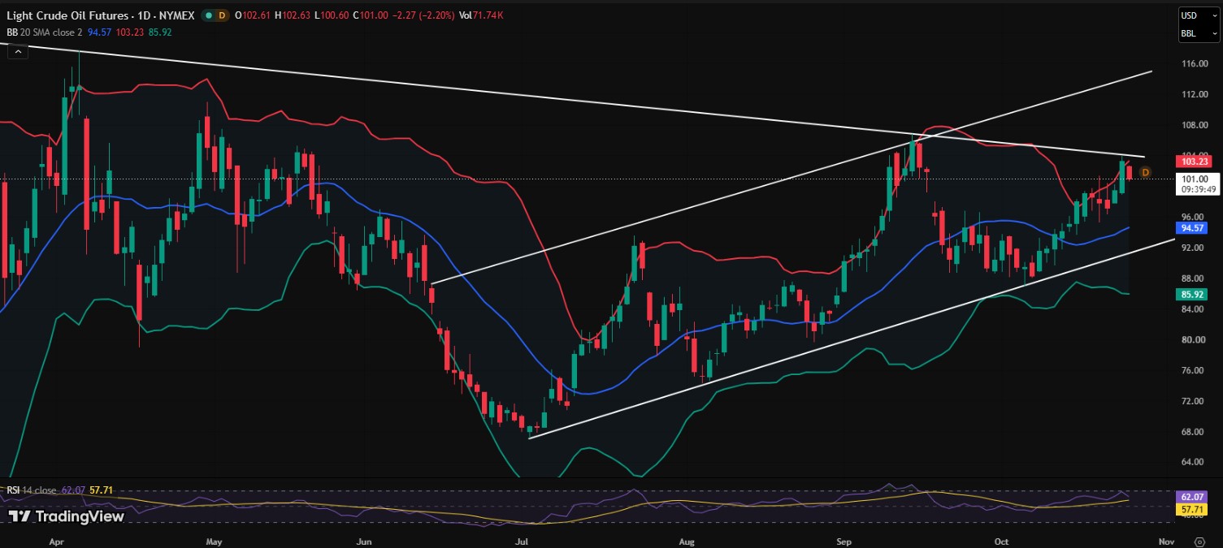The height and width of the screenshot is (548, 1223).
Task: Click the 68.00 price axis label
Action: click(1194, 431)
